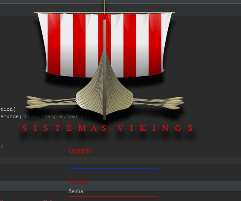Screen dimensions: 241x201
Task: Click the left oars of the ship
Action: tap(51, 102)
